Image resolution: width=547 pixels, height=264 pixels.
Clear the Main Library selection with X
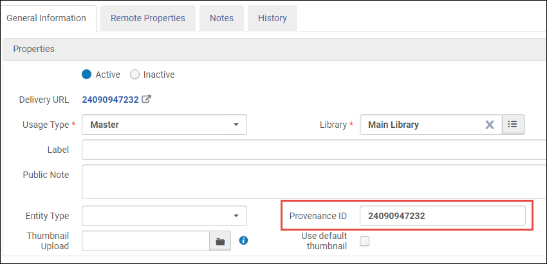click(490, 125)
